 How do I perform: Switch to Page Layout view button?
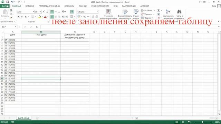(x=183, y=122)
